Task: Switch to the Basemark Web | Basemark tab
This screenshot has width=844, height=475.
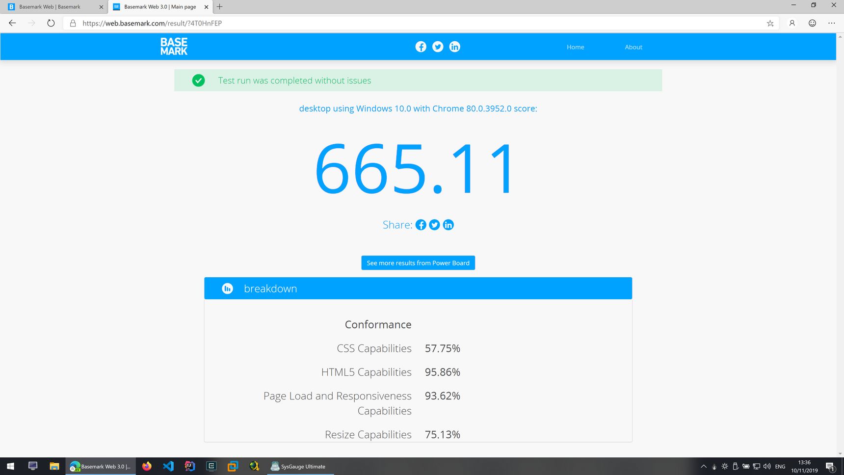Action: [x=54, y=7]
